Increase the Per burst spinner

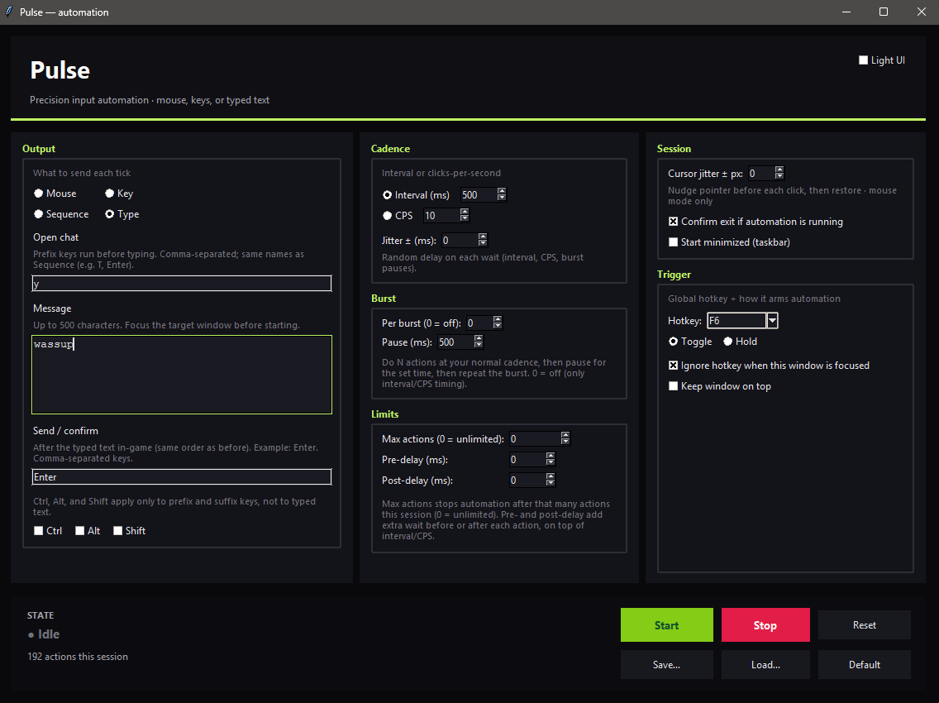(x=497, y=319)
